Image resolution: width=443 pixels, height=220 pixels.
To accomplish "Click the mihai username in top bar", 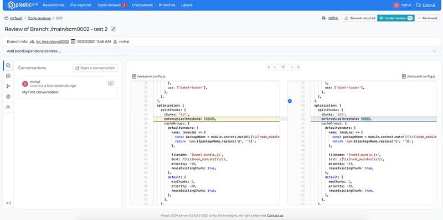I will [406, 5].
